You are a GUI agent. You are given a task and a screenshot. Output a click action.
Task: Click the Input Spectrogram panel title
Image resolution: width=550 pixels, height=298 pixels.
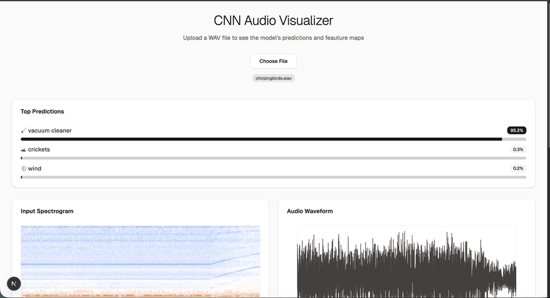[47, 211]
